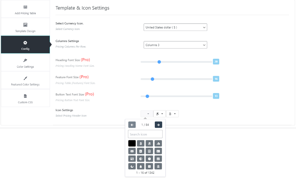The width and height of the screenshot is (296, 183).
Task: Pick the align-center lines icon
Action: (x=158, y=166)
